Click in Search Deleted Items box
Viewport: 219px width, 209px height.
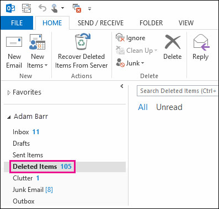178,91
